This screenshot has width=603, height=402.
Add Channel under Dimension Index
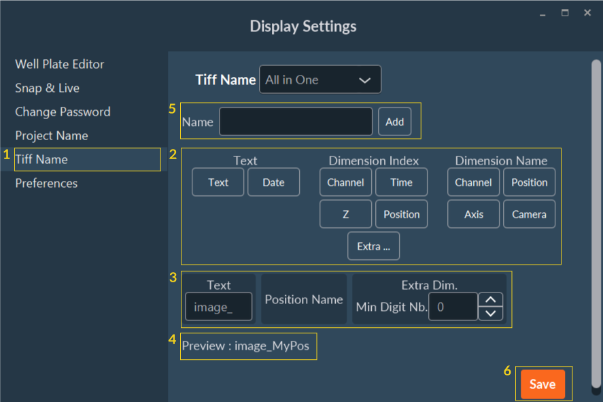[346, 182]
